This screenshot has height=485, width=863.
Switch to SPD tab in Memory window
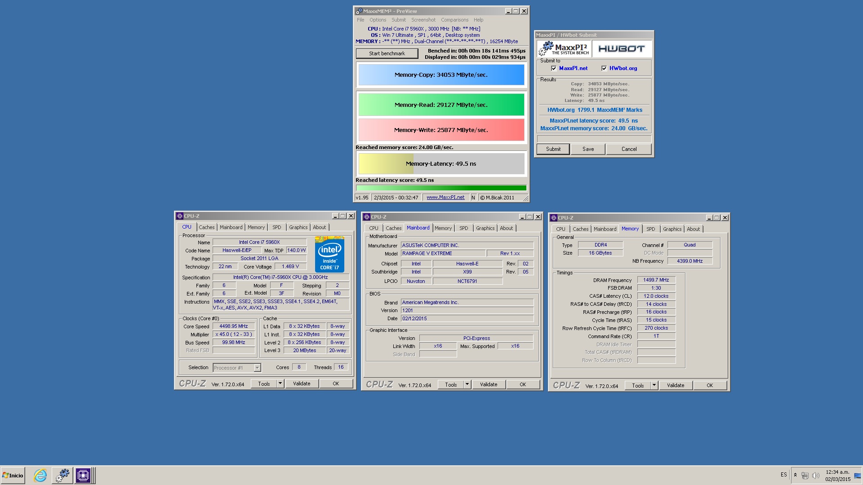pyautogui.click(x=650, y=229)
